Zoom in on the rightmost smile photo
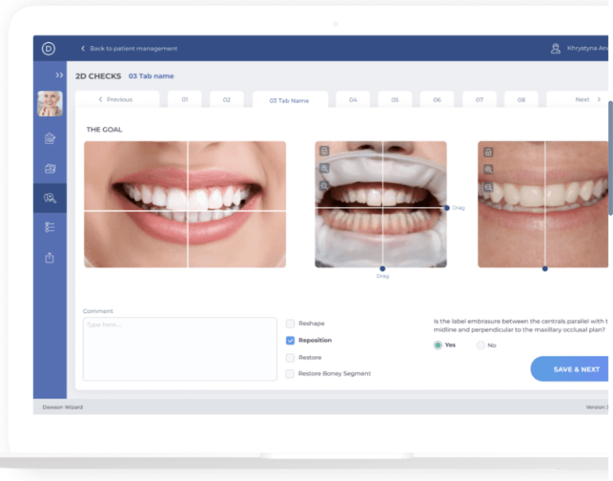Viewport: 613px width, 481px height. point(488,169)
